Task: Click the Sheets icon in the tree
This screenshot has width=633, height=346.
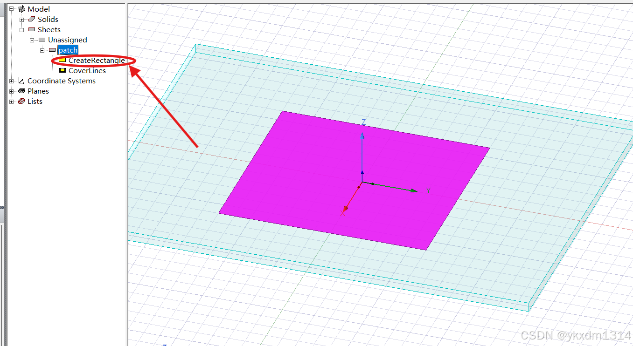Action: click(x=32, y=29)
